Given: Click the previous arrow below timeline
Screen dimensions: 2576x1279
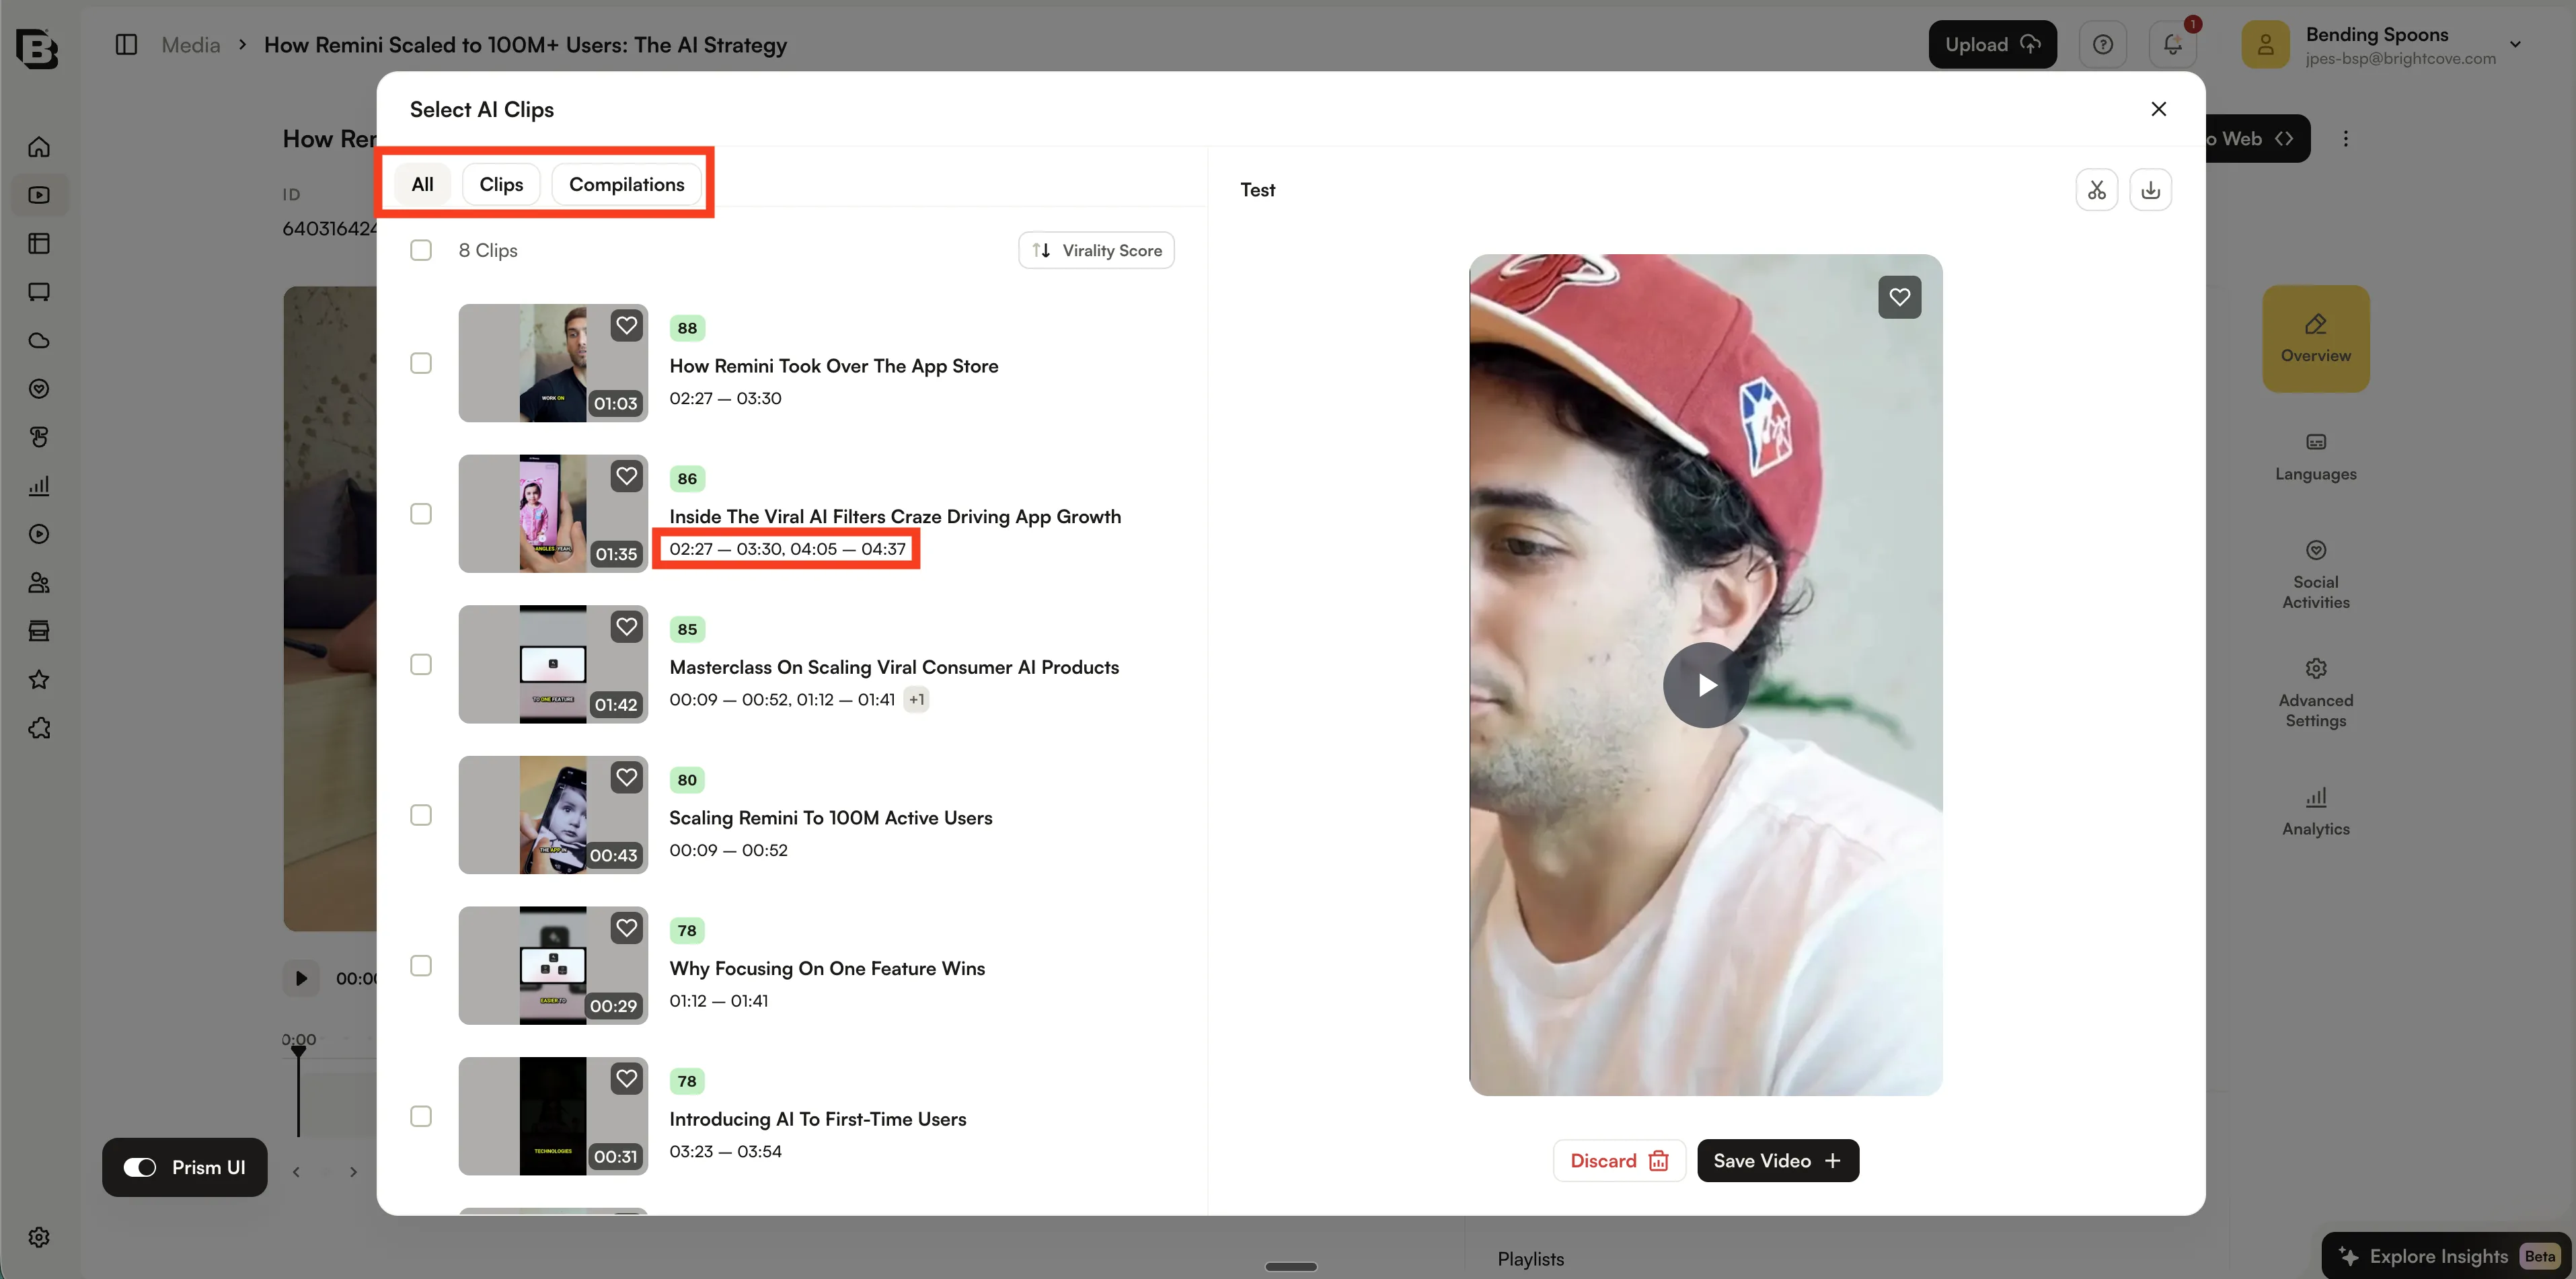Looking at the screenshot, I should click(296, 1171).
